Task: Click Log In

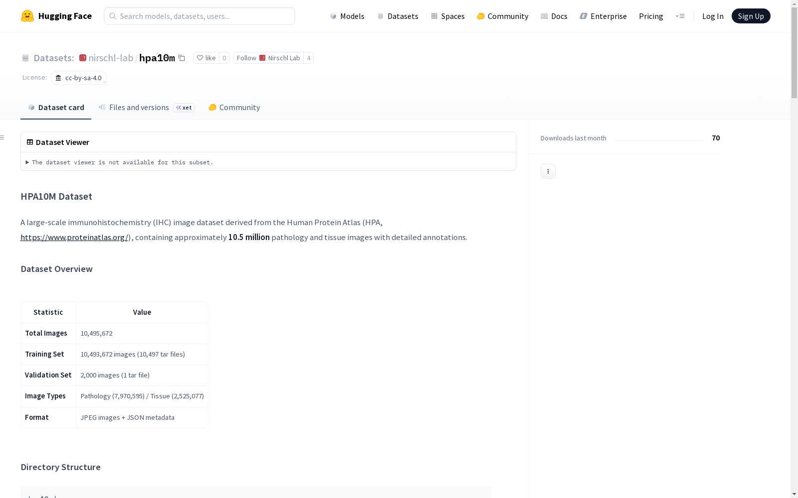Action: pyautogui.click(x=713, y=16)
